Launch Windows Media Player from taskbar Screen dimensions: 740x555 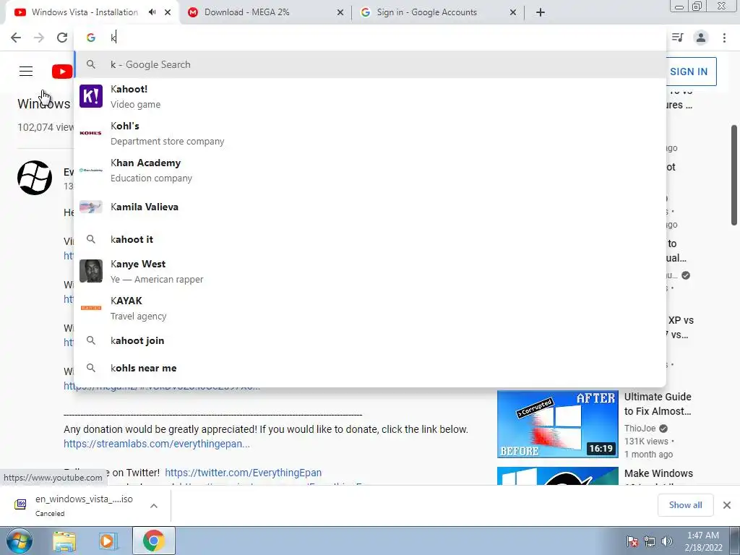coord(108,541)
